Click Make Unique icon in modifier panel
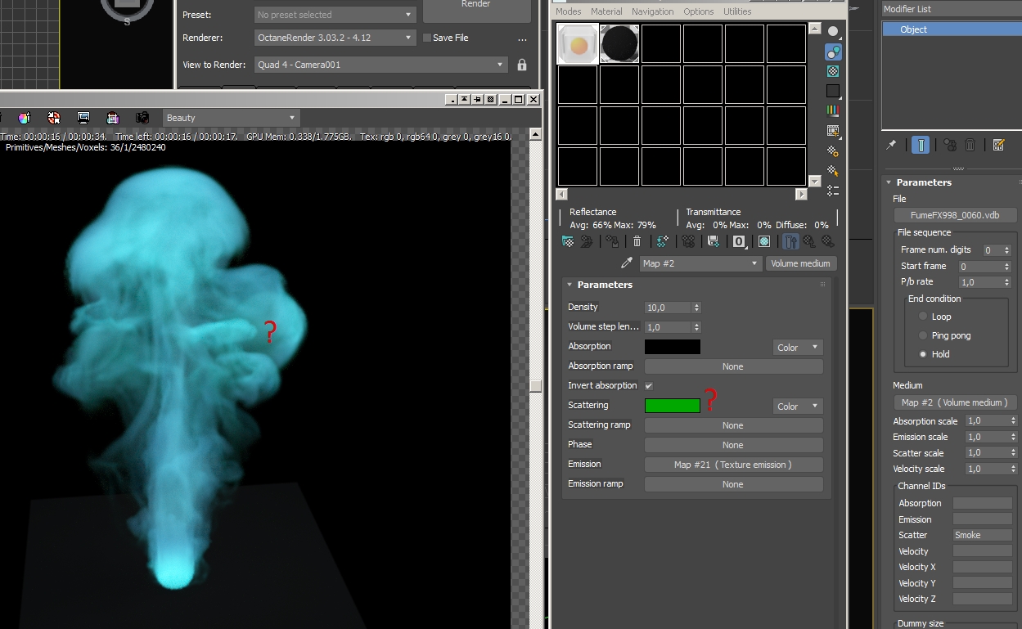1022x629 pixels. tap(950, 145)
